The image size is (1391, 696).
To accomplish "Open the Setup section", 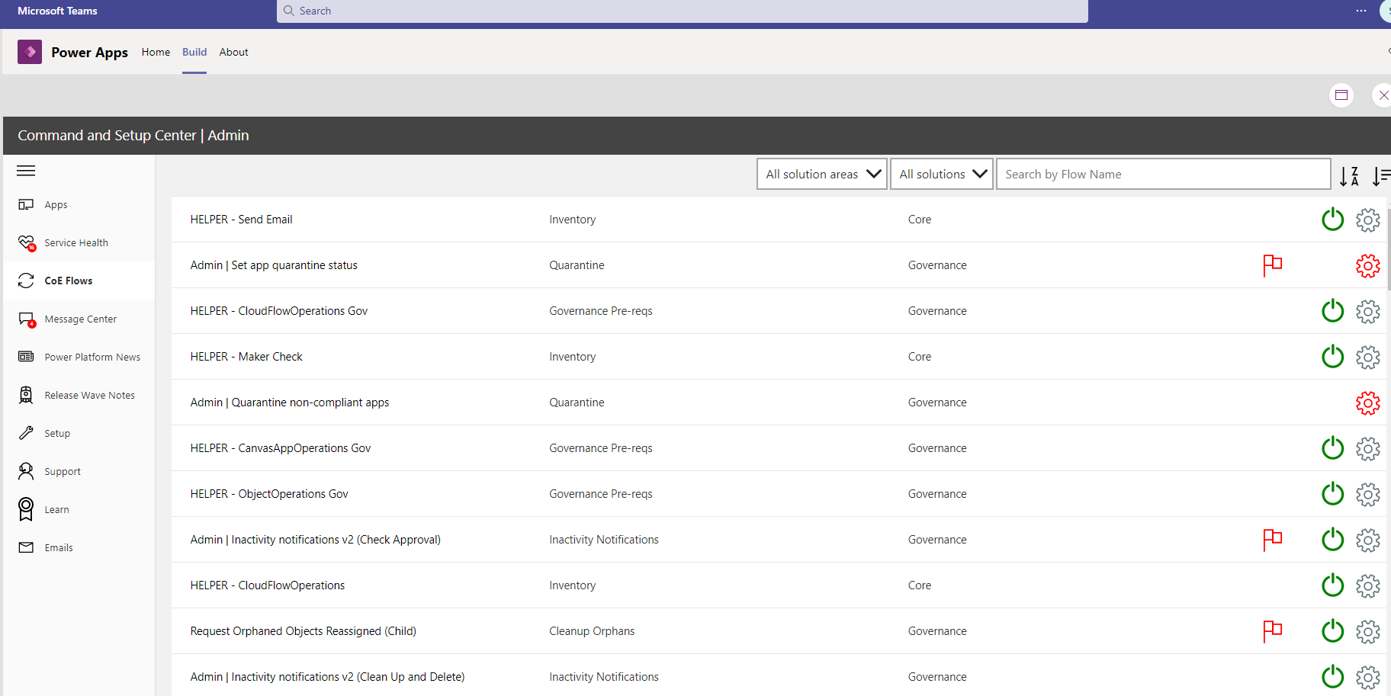I will pos(57,433).
